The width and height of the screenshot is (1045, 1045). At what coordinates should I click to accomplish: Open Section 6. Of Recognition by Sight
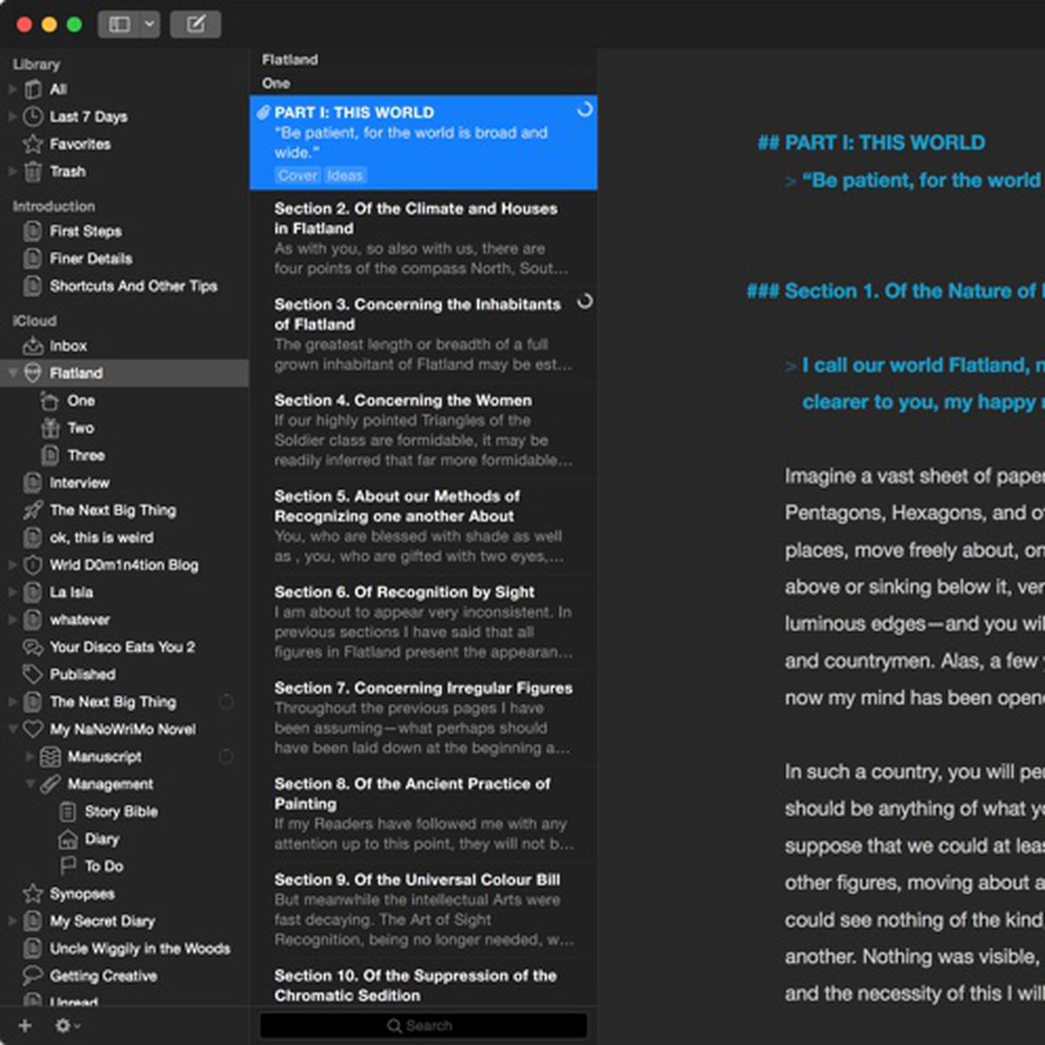(x=423, y=622)
